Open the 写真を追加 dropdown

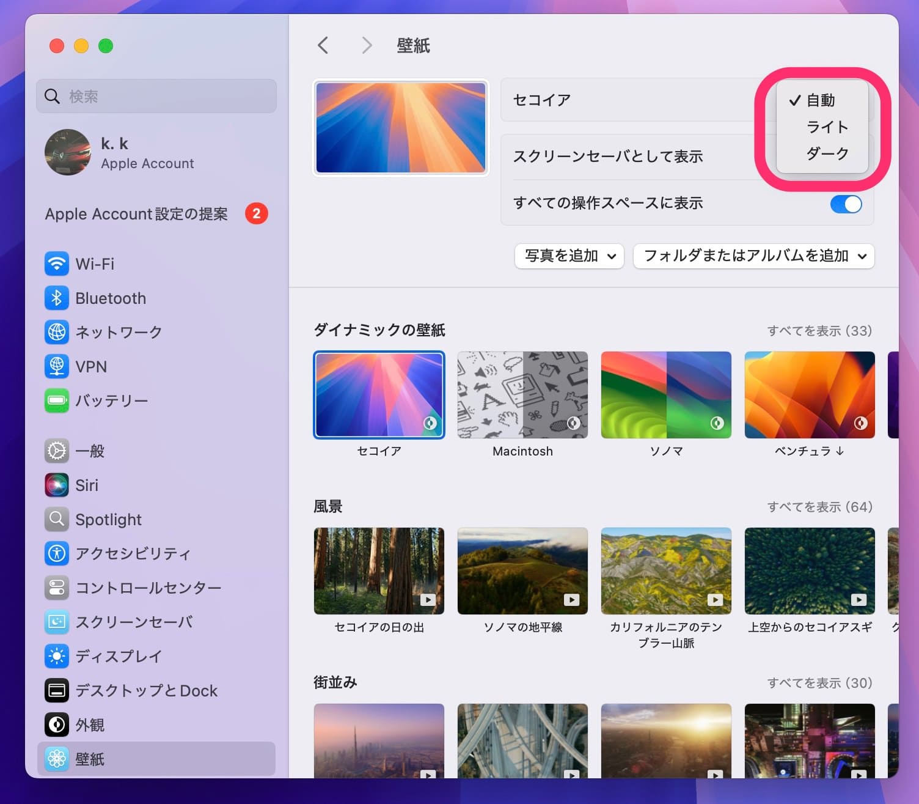pyautogui.click(x=569, y=256)
